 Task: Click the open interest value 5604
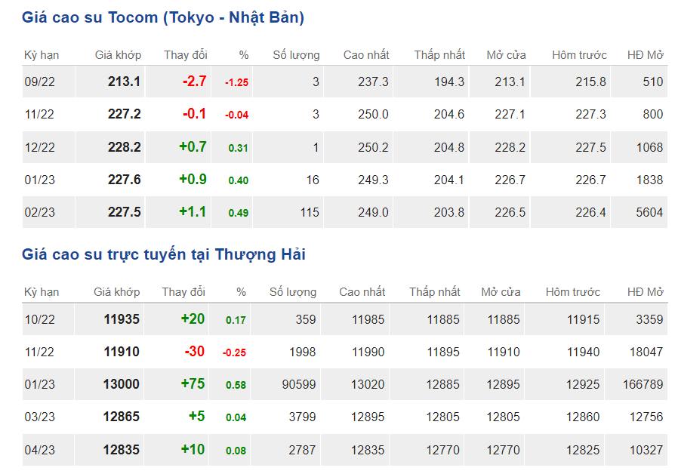point(649,213)
